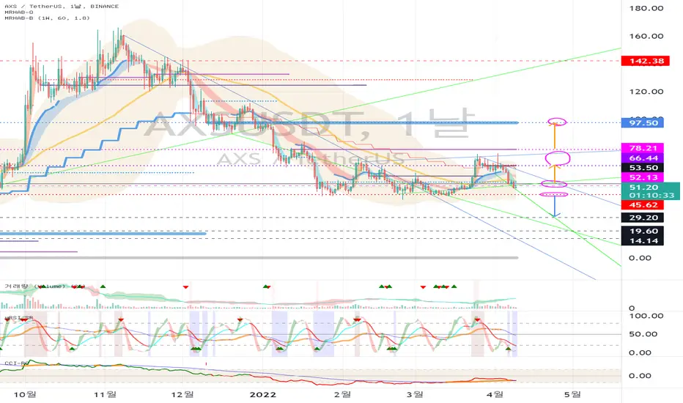Image resolution: width=683 pixels, height=403 pixels.
Task: Open the 거래량 (Volume) indicator legend
Action: coord(43,286)
